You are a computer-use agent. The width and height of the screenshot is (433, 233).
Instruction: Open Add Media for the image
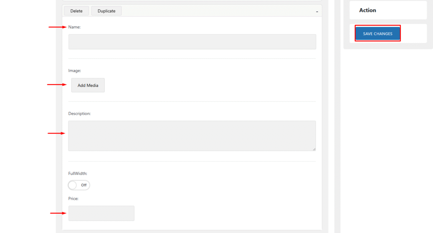point(88,85)
